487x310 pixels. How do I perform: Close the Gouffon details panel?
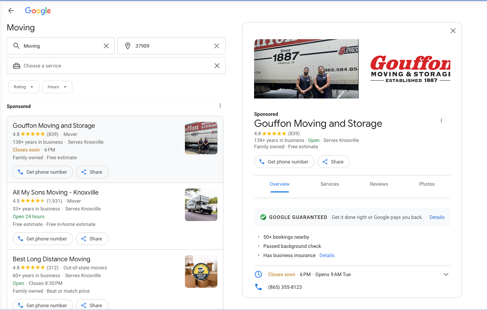click(x=453, y=31)
